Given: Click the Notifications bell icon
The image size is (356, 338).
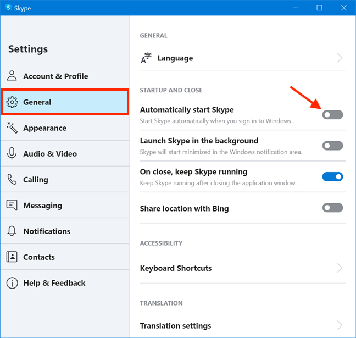Looking at the screenshot, I should click(x=12, y=231).
